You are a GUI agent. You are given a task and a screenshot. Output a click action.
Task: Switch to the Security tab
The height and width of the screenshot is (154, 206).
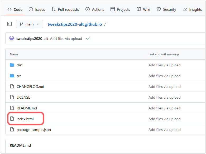coord(166,9)
